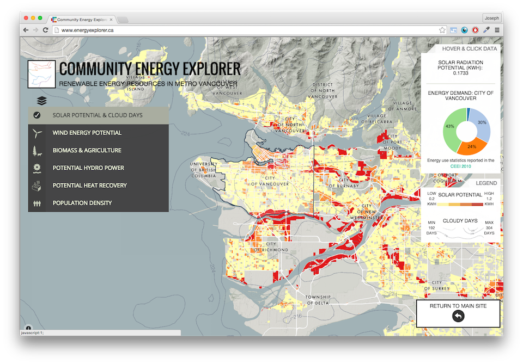
Task: Click the City of Burnaby map label
Action: (344, 183)
